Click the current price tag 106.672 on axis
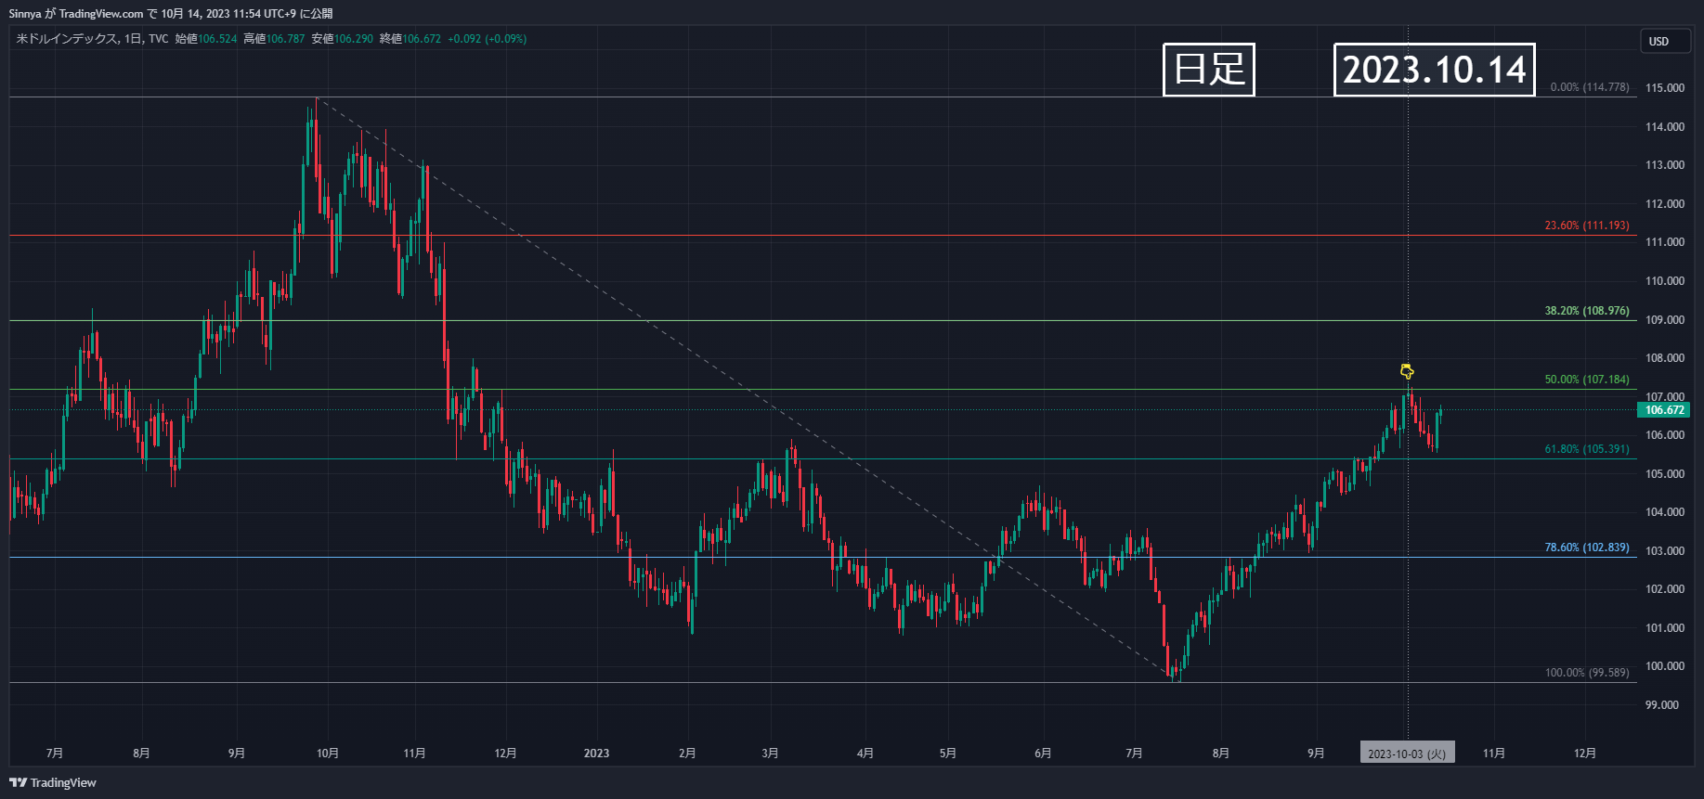This screenshot has width=1704, height=799. click(1663, 410)
